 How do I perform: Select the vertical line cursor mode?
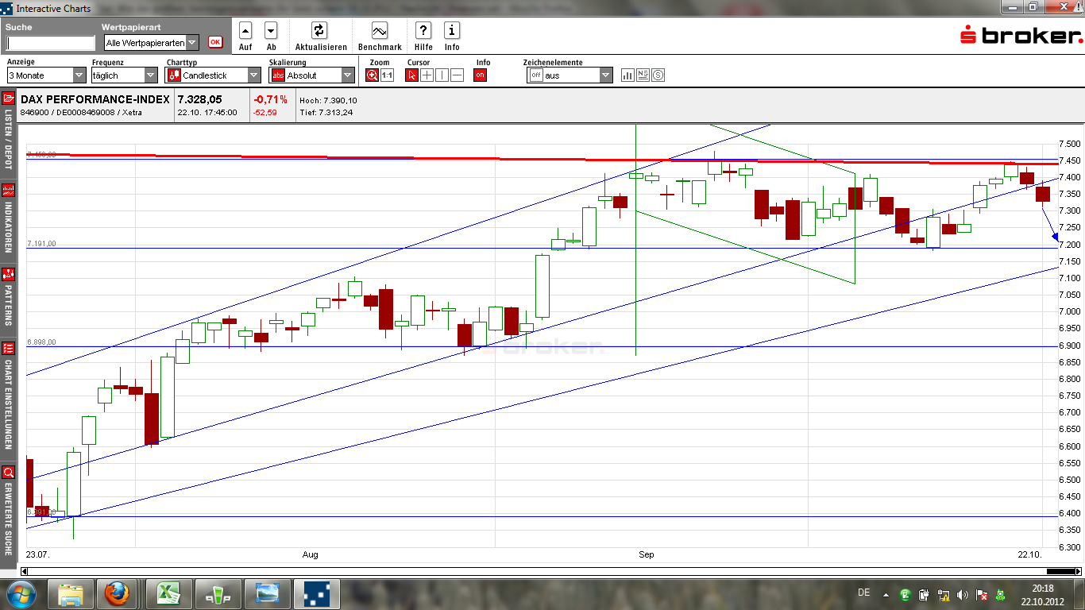[442, 75]
